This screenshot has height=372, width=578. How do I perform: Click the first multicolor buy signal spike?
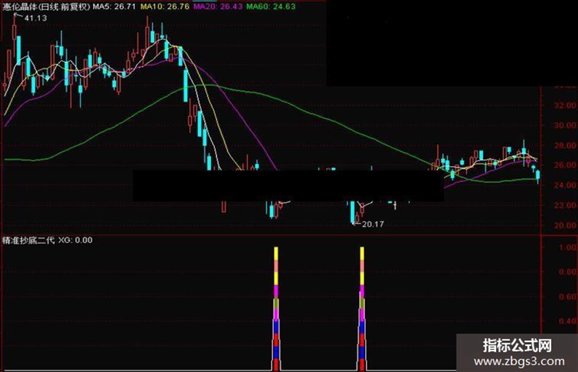pyautogui.click(x=276, y=308)
